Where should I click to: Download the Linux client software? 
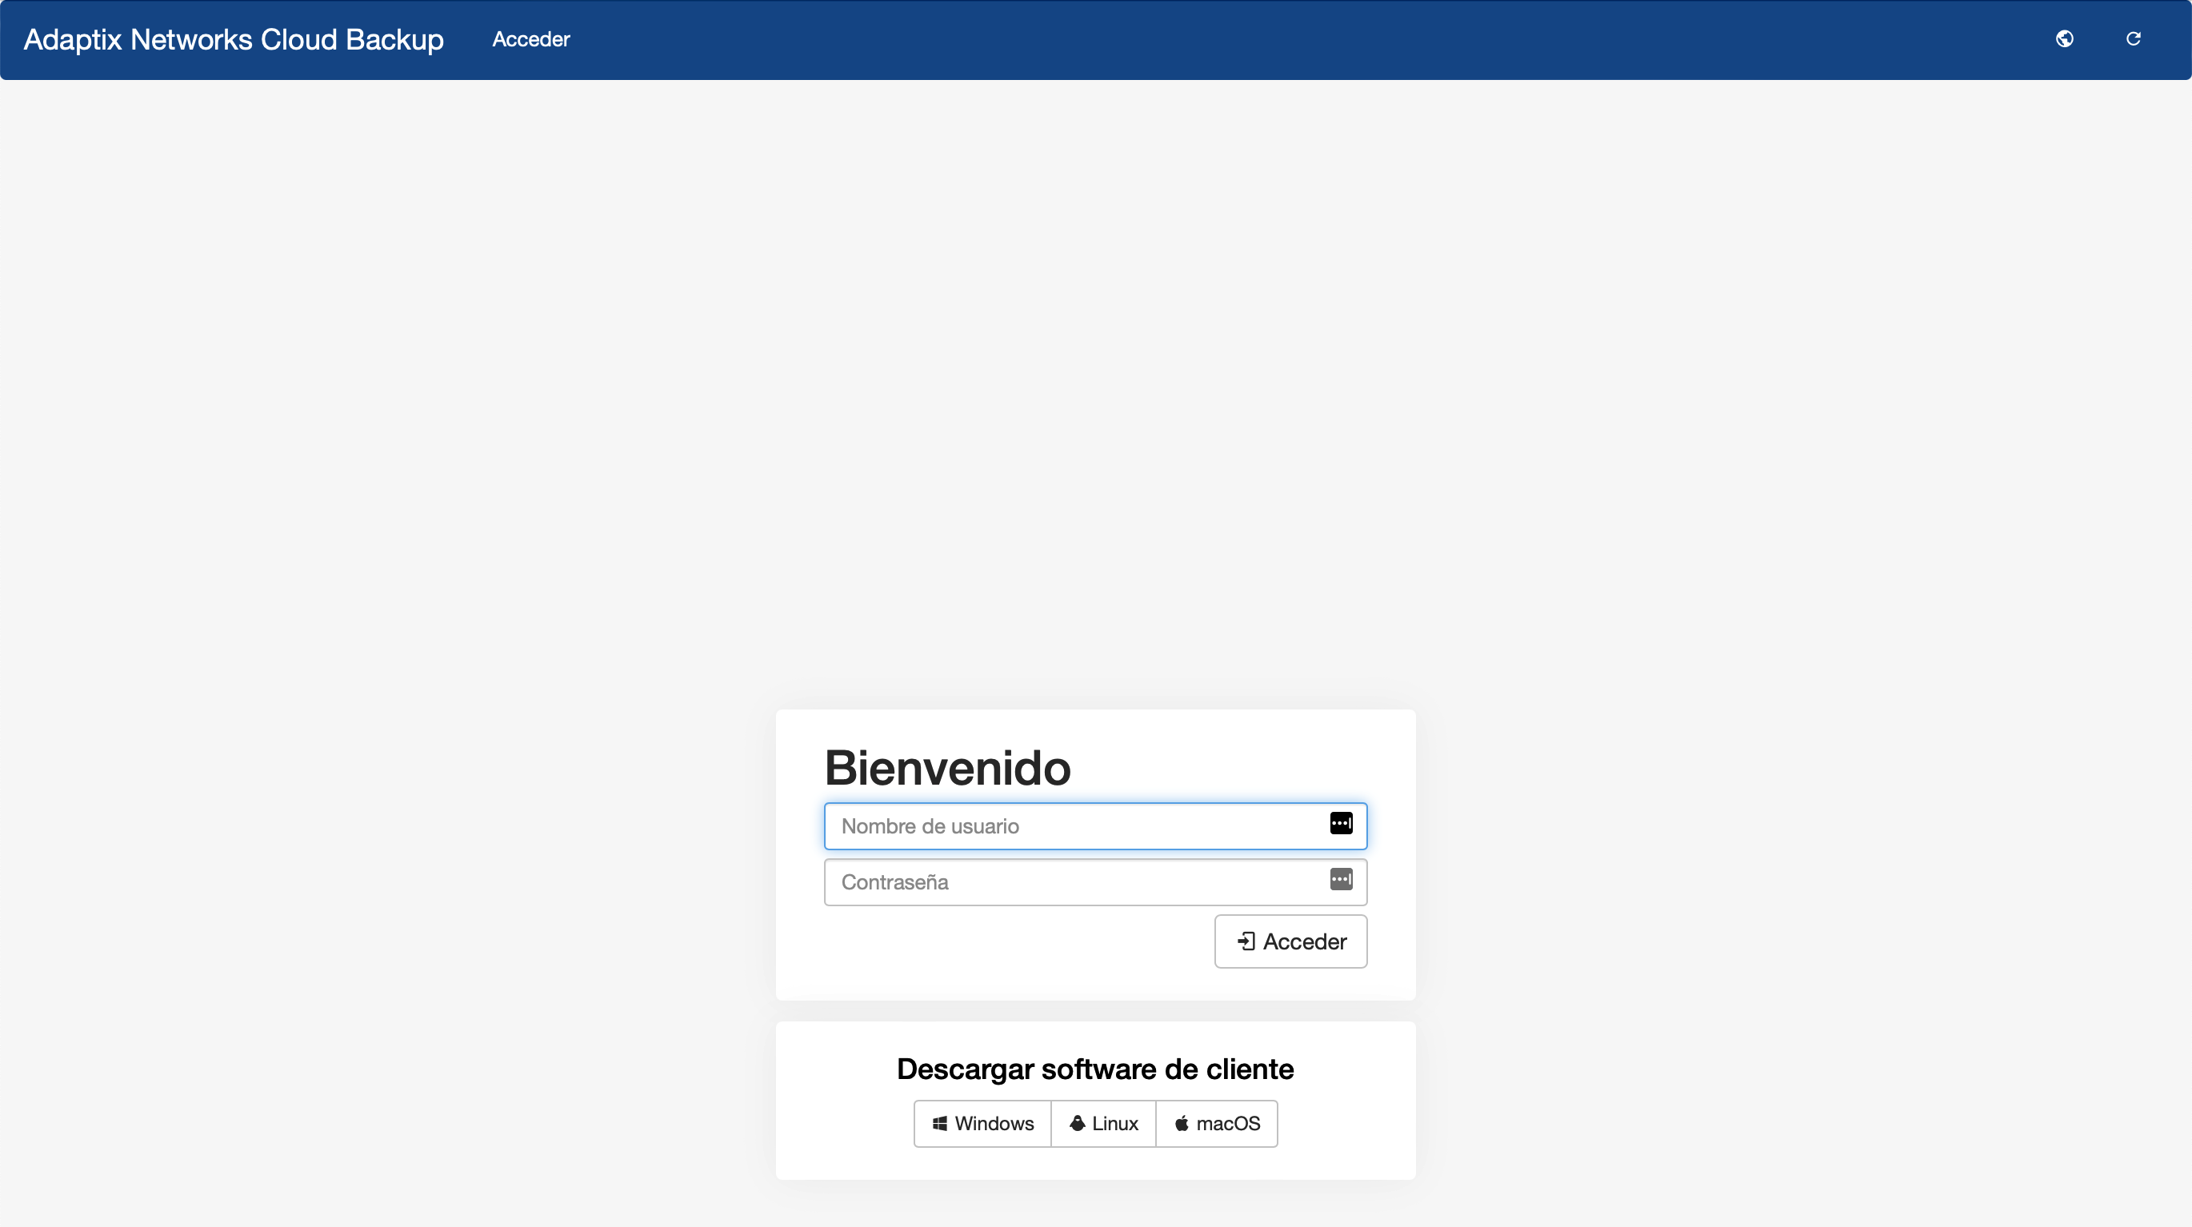click(1104, 1124)
